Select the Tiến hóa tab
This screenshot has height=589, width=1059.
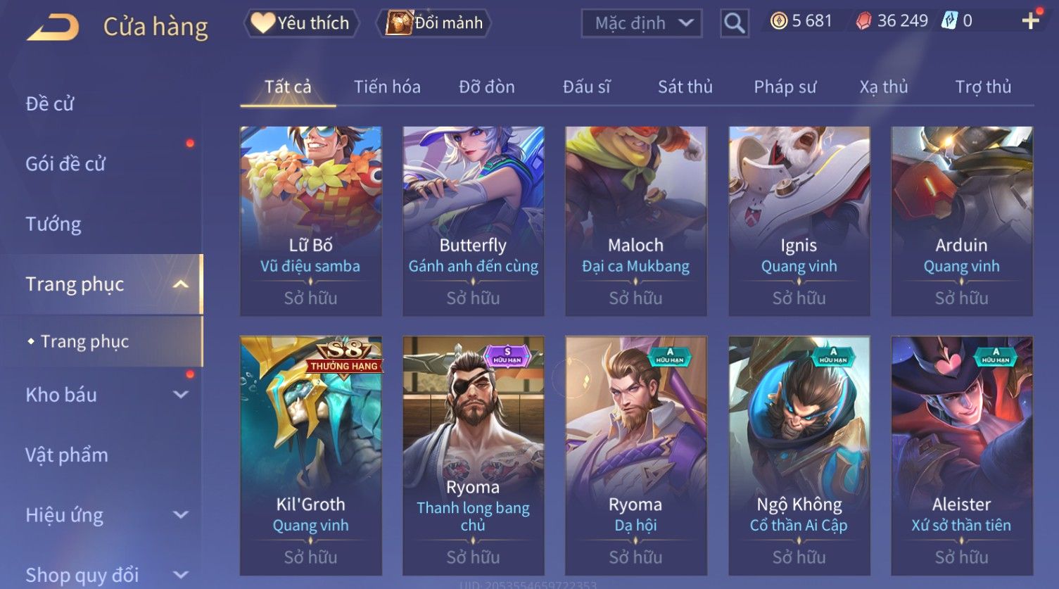click(x=387, y=87)
